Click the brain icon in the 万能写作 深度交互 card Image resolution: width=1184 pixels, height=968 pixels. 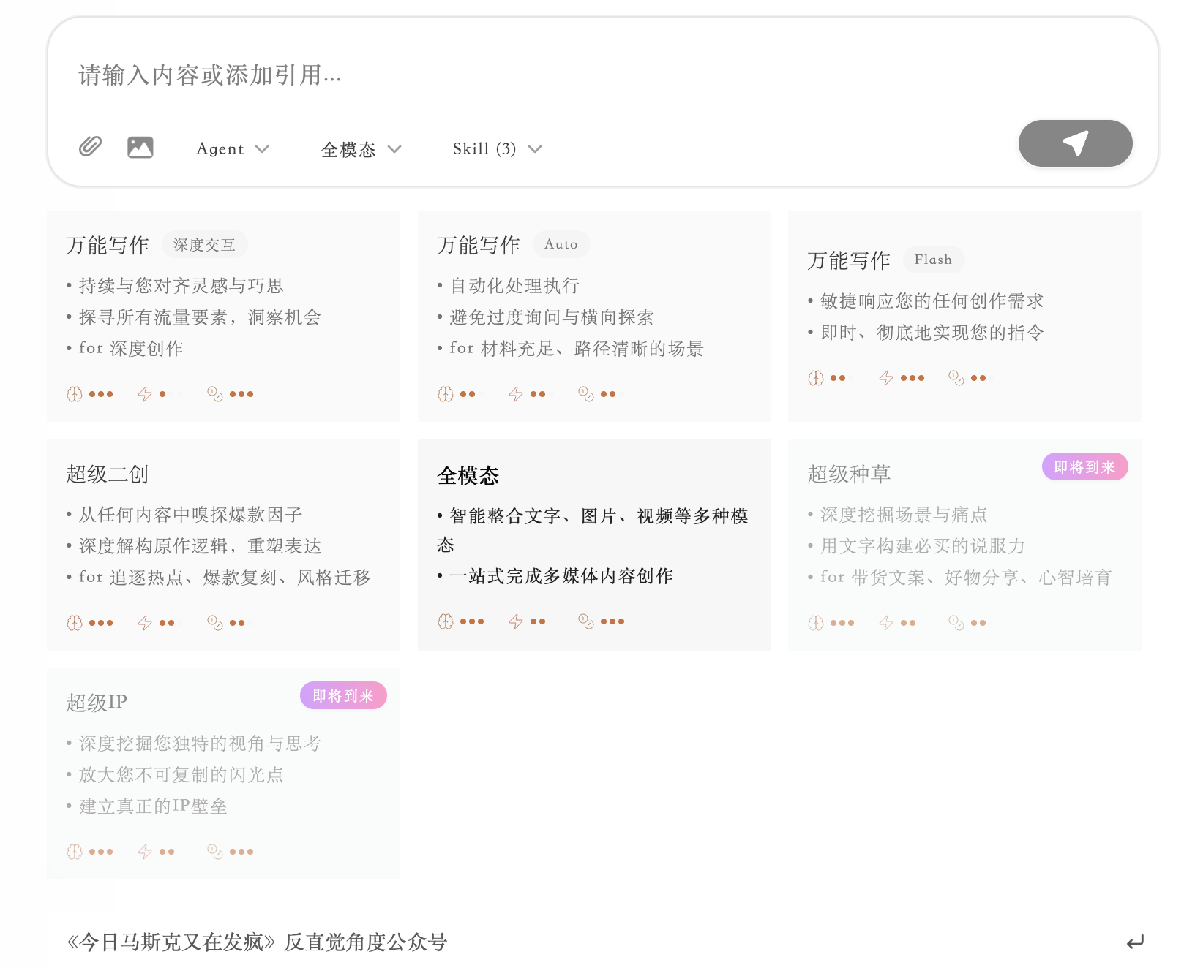coord(75,394)
